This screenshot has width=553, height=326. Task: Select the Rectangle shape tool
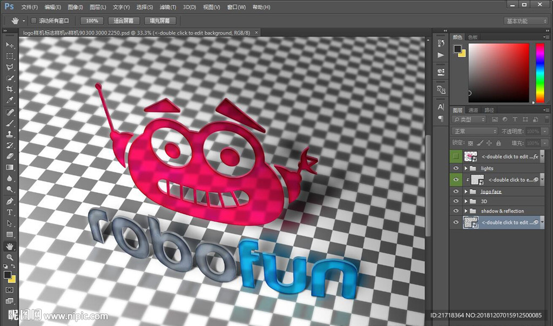tap(10, 234)
